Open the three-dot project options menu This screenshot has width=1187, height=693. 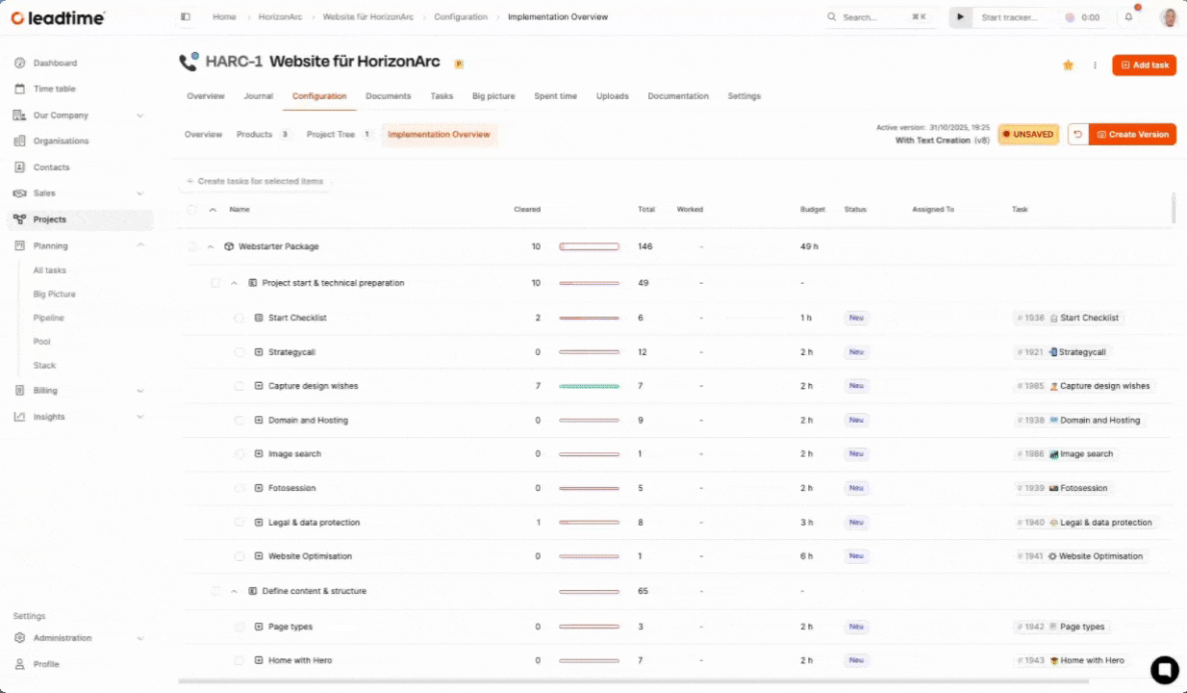click(1095, 65)
